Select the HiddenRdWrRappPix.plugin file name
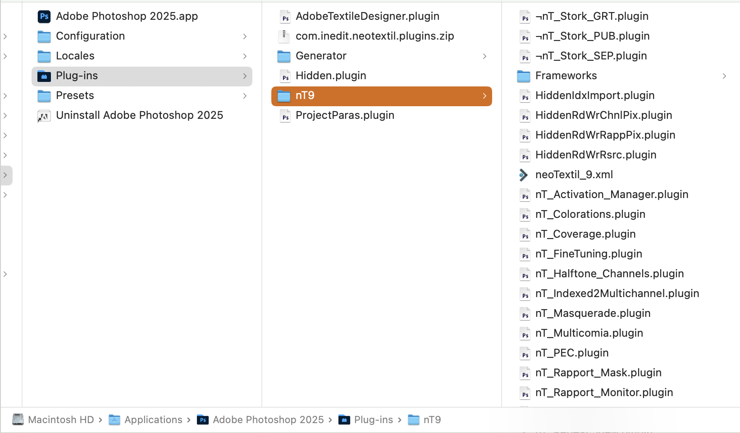The height and width of the screenshot is (433, 740). coord(605,135)
